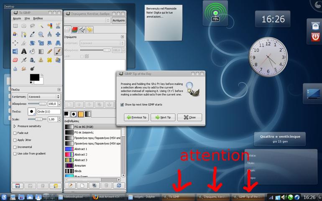Select the Blend gradient tool
This screenshot has width=322, height=201.
click(41, 51)
